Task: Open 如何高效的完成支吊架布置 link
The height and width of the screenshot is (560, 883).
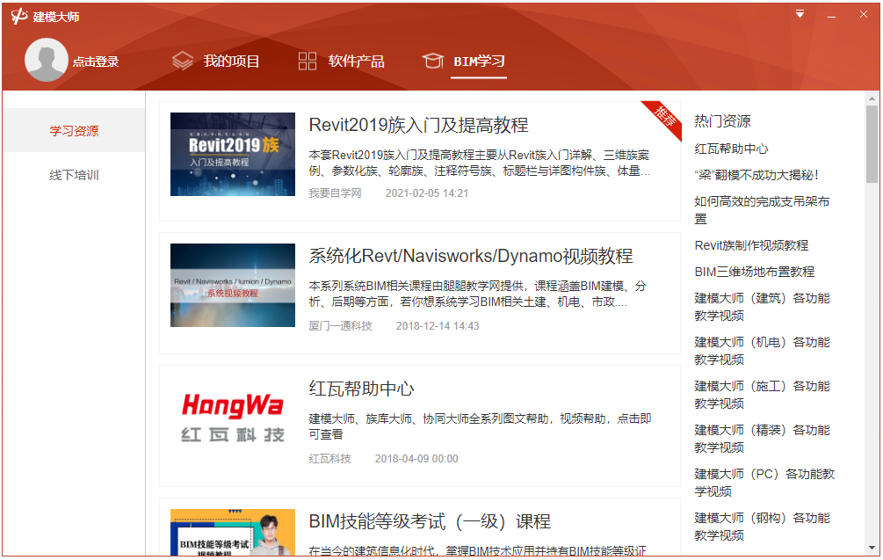Action: pos(762,210)
